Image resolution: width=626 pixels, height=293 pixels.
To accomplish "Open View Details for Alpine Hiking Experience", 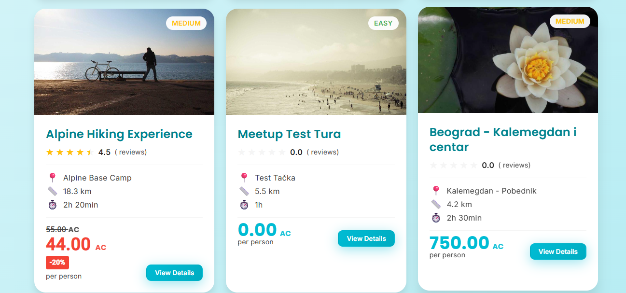I will [x=174, y=273].
